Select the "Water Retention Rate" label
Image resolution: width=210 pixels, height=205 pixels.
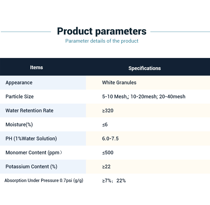tap(29, 111)
